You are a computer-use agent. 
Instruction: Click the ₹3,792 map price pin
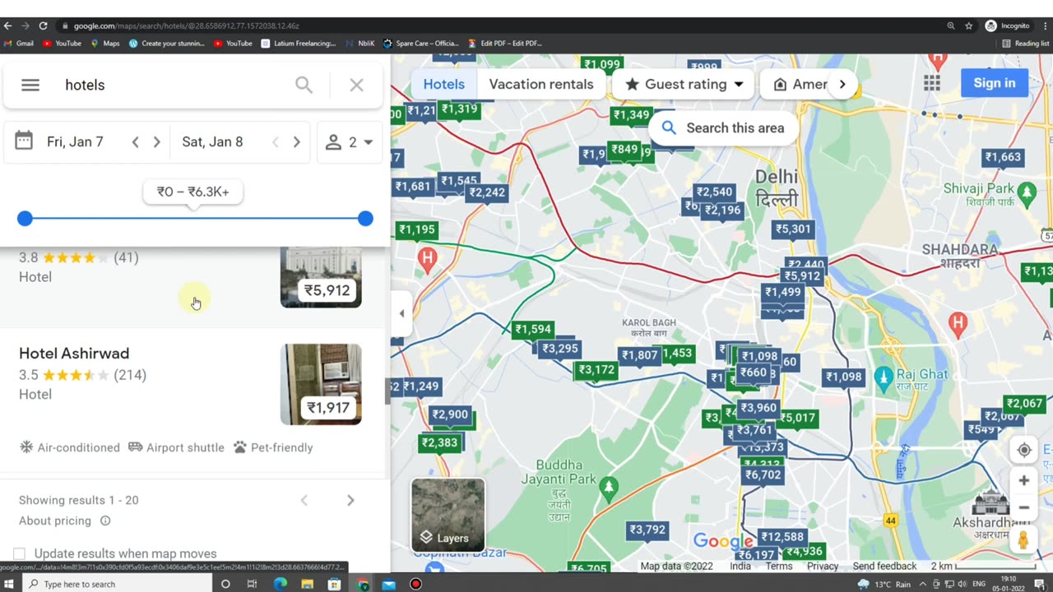pyautogui.click(x=647, y=530)
